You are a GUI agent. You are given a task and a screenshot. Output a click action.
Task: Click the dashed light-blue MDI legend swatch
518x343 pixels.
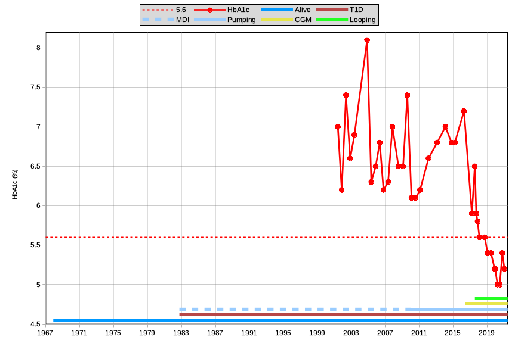pos(158,20)
